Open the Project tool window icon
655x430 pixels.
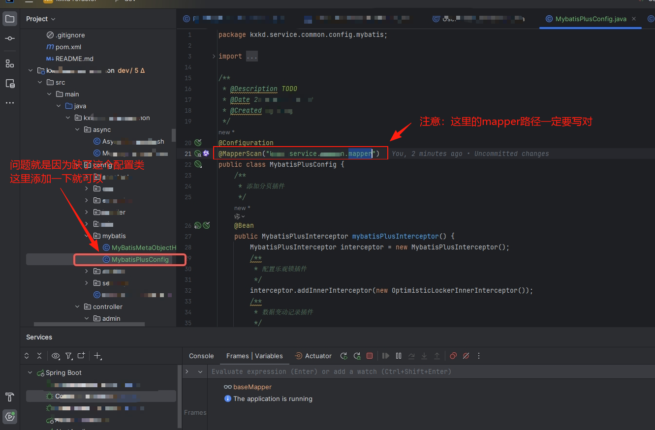tap(10, 19)
